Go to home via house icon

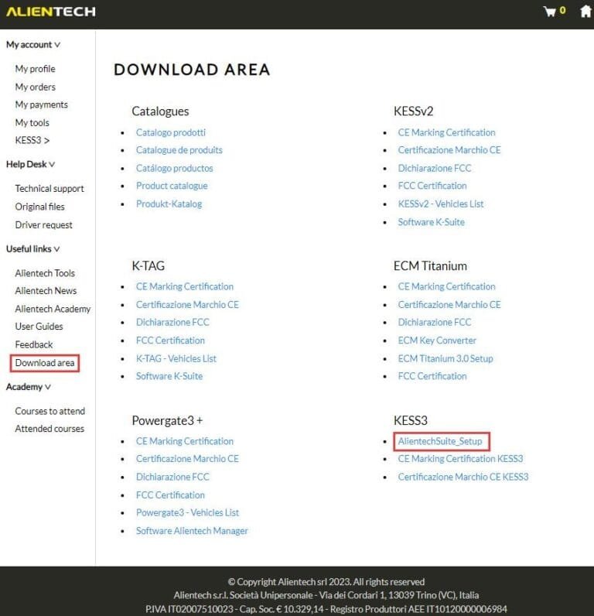coord(585,11)
